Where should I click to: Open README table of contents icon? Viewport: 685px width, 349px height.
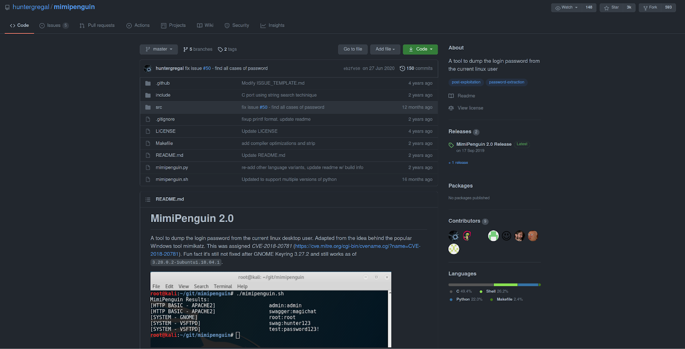tap(148, 199)
